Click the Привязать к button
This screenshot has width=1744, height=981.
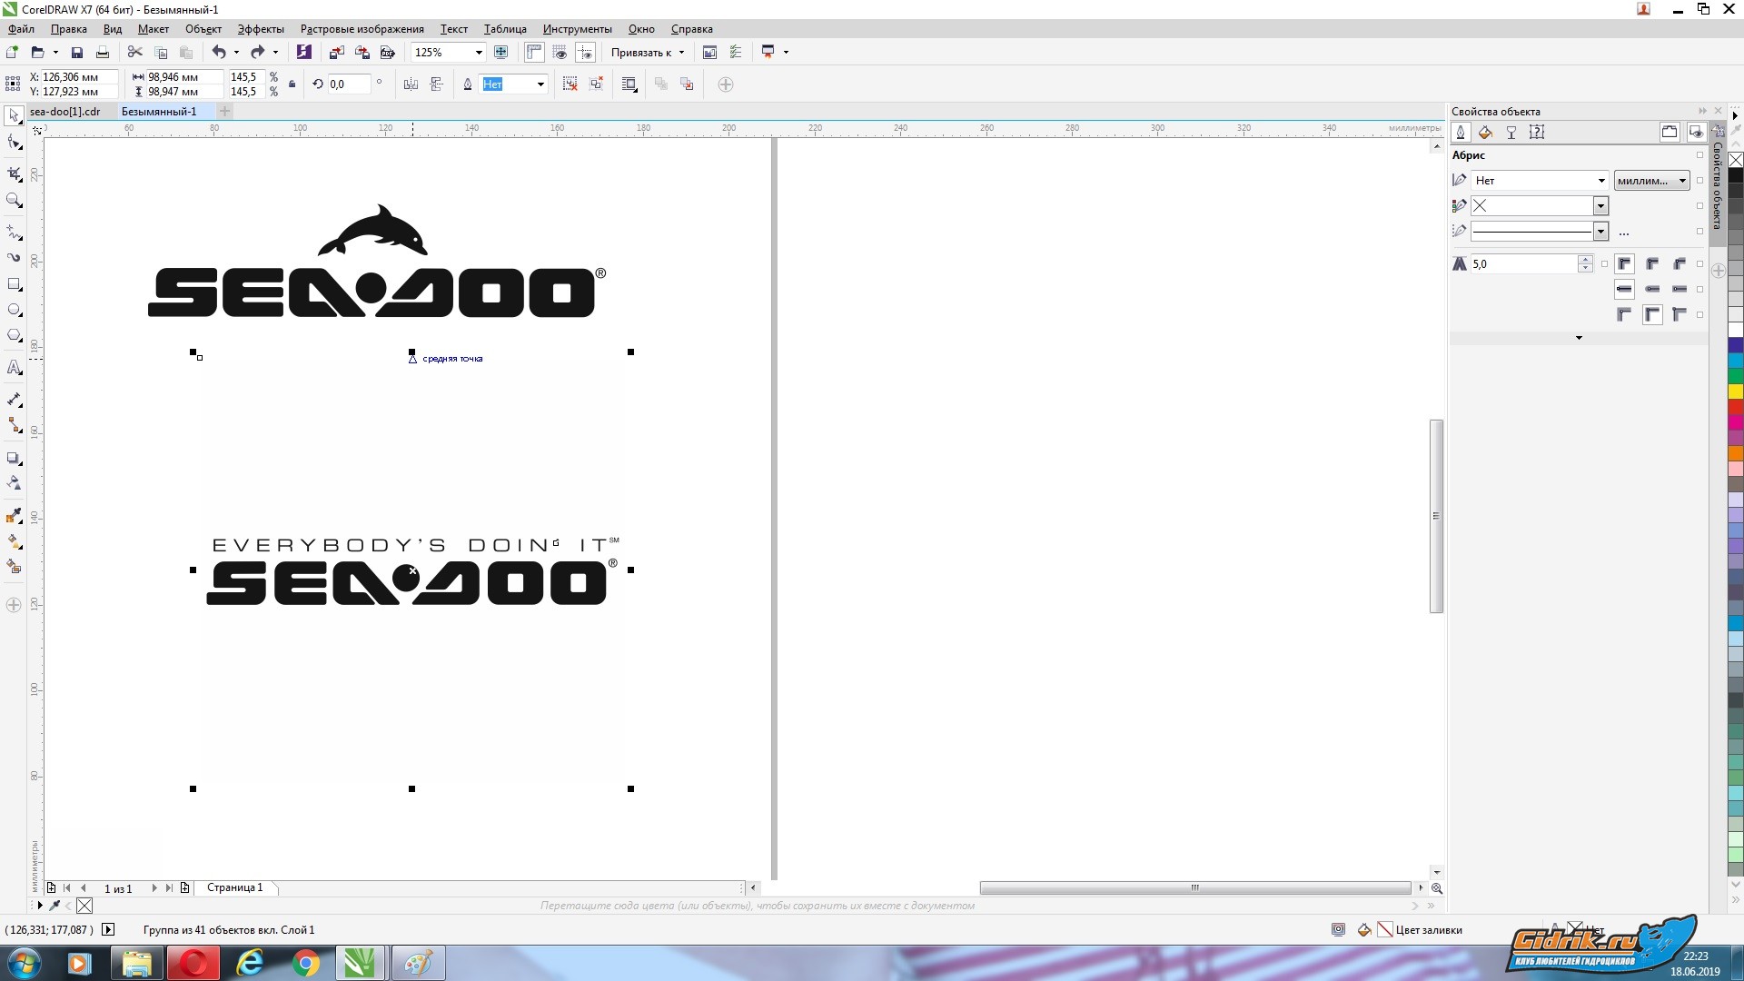point(646,53)
